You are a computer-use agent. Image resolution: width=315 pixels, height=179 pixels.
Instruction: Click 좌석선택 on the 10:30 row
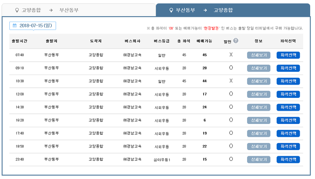(x=288, y=81)
